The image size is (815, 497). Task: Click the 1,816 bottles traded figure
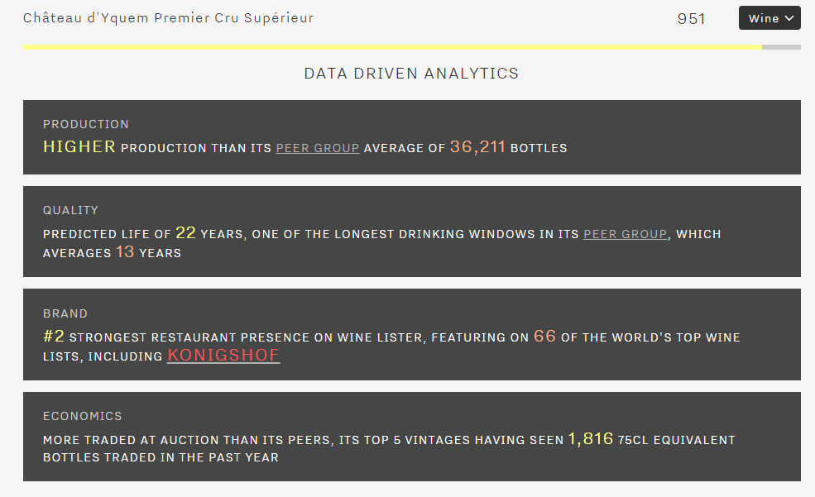(590, 439)
